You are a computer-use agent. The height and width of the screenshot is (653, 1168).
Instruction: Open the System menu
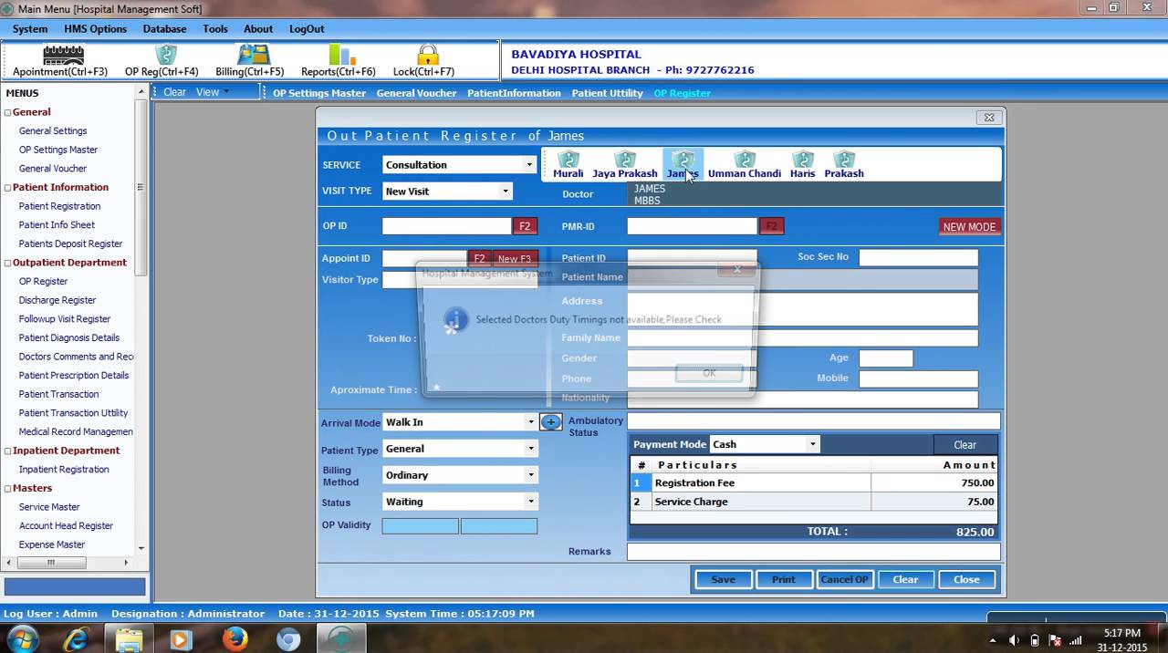tap(30, 29)
